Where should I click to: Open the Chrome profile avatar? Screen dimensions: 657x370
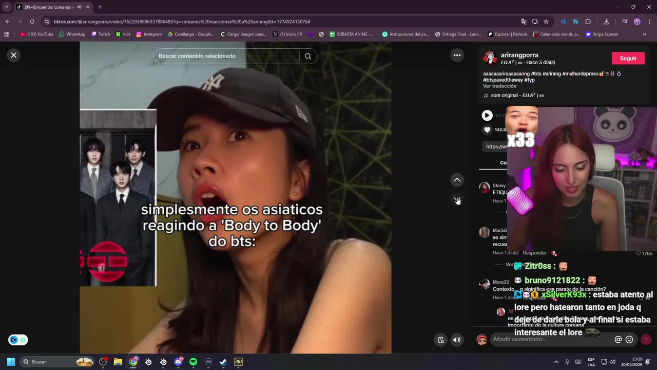click(x=637, y=22)
